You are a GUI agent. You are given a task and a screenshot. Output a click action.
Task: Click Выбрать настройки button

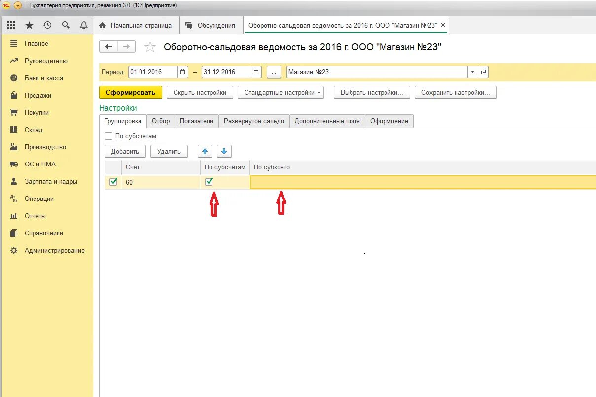coord(372,92)
